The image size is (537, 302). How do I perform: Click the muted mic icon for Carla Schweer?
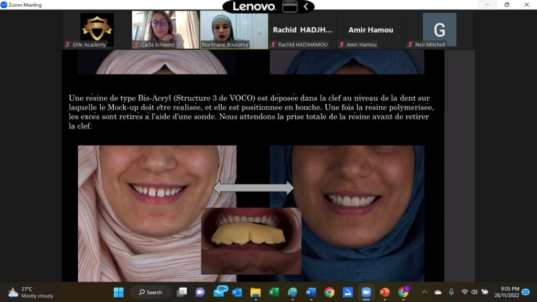click(136, 45)
